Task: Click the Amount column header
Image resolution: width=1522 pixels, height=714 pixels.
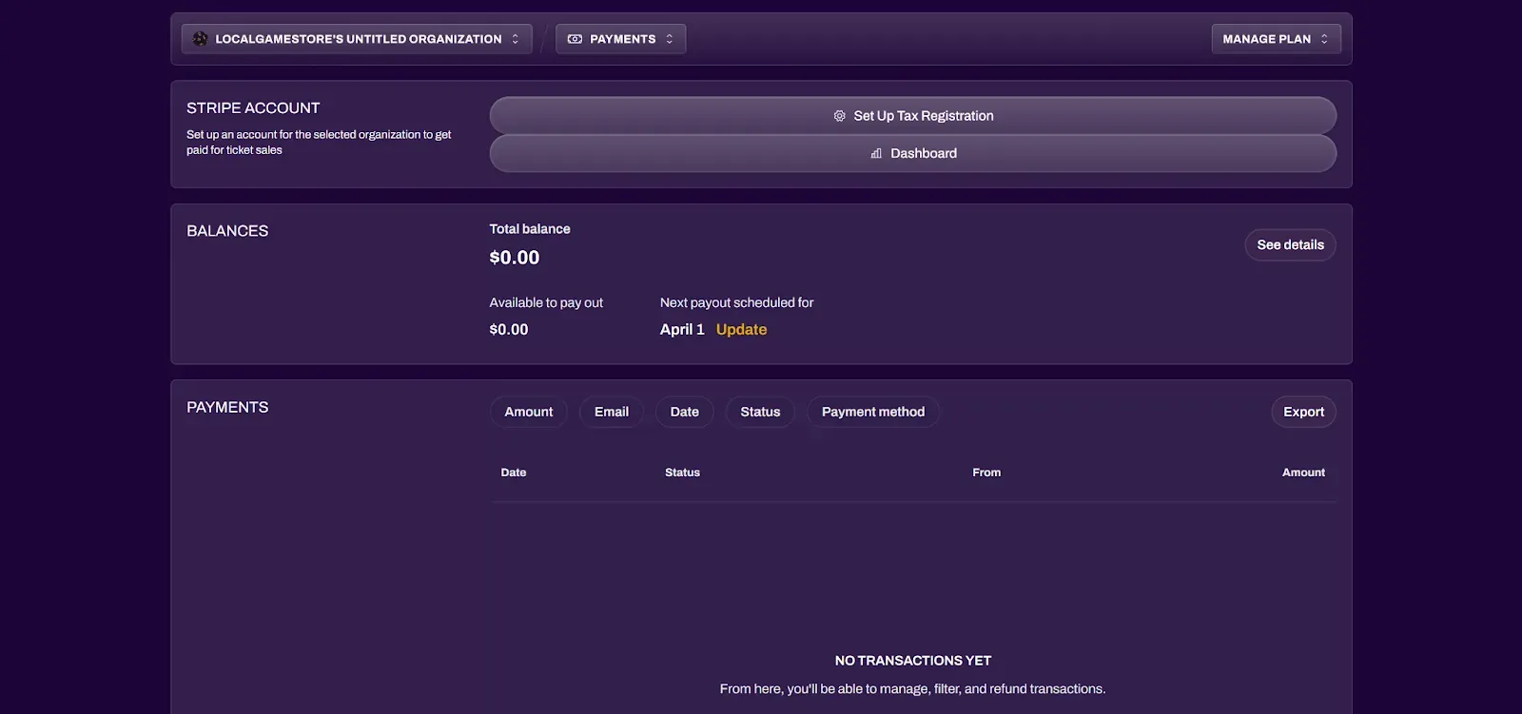Action: [x=1303, y=473]
